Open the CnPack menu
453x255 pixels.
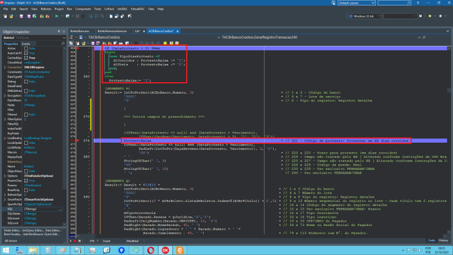(x=109, y=9)
